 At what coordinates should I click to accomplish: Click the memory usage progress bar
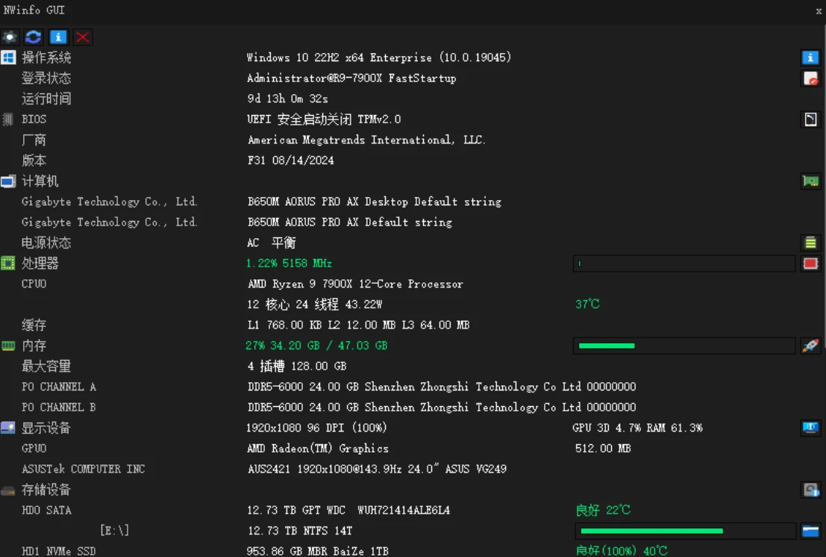point(683,346)
